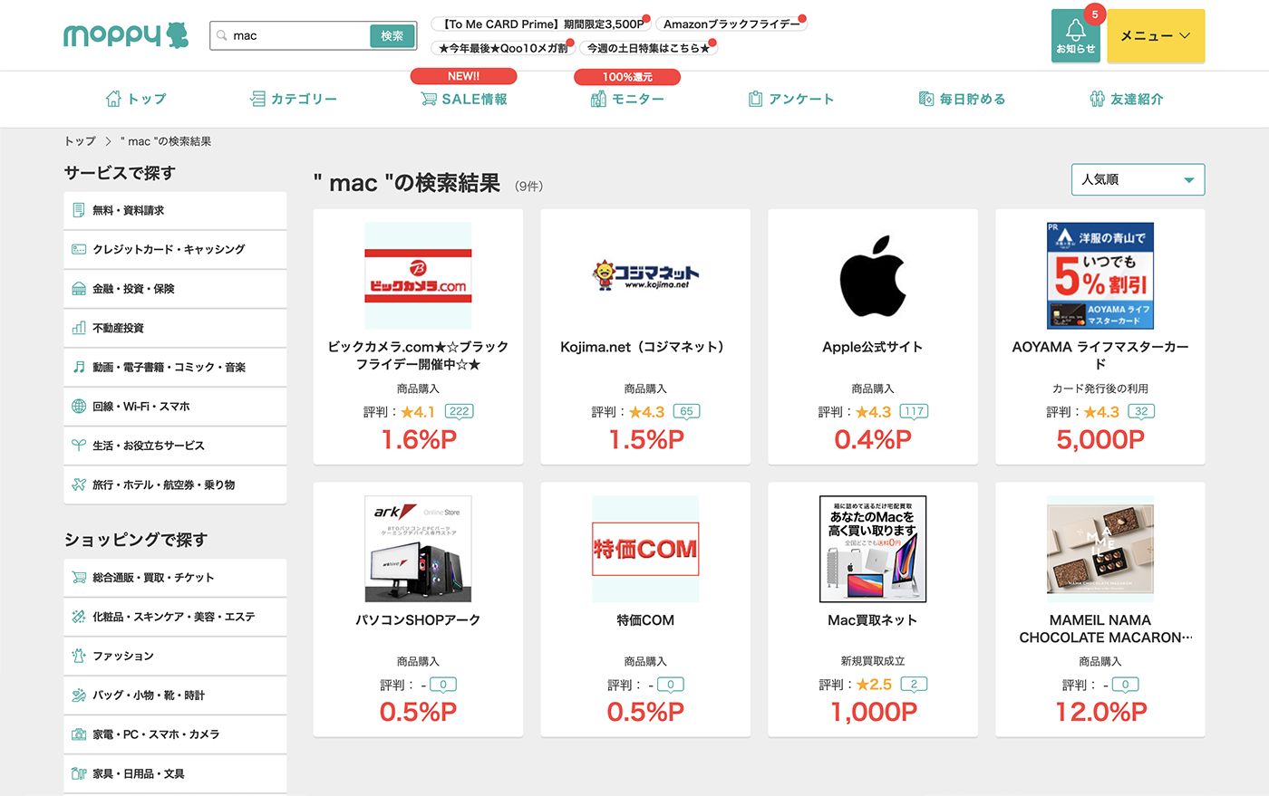Open the Mac買取ネット image thumbnail
Screen dimensions: 1269x796
pyautogui.click(x=873, y=549)
